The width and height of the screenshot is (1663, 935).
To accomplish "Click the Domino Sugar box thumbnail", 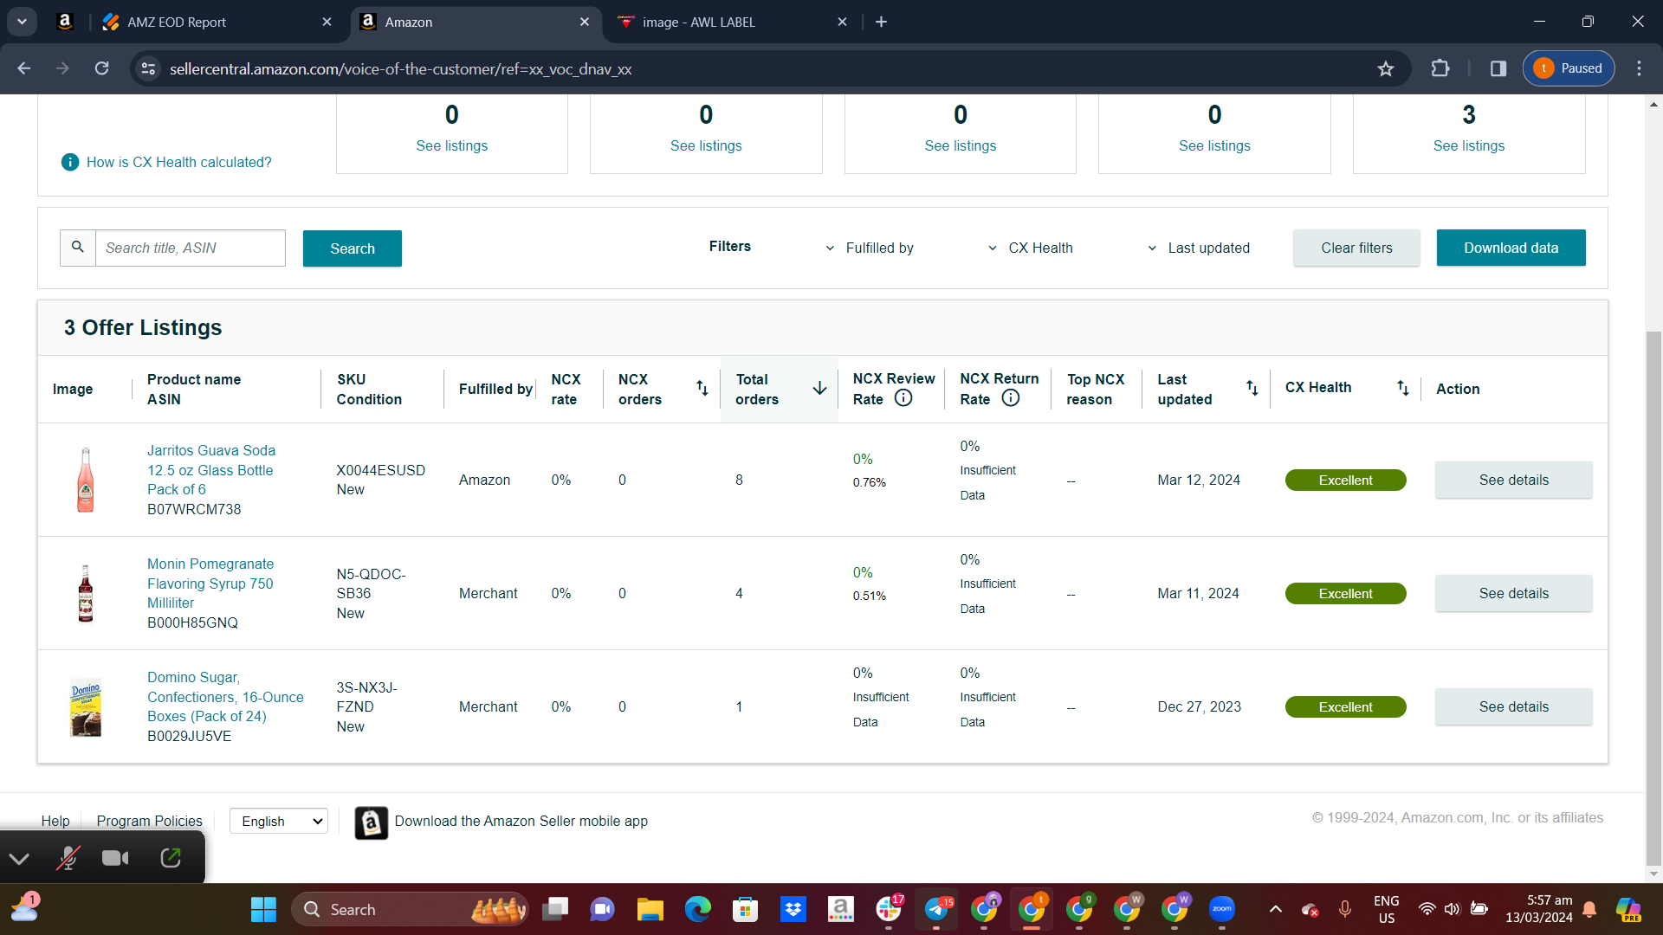I will coord(85,706).
